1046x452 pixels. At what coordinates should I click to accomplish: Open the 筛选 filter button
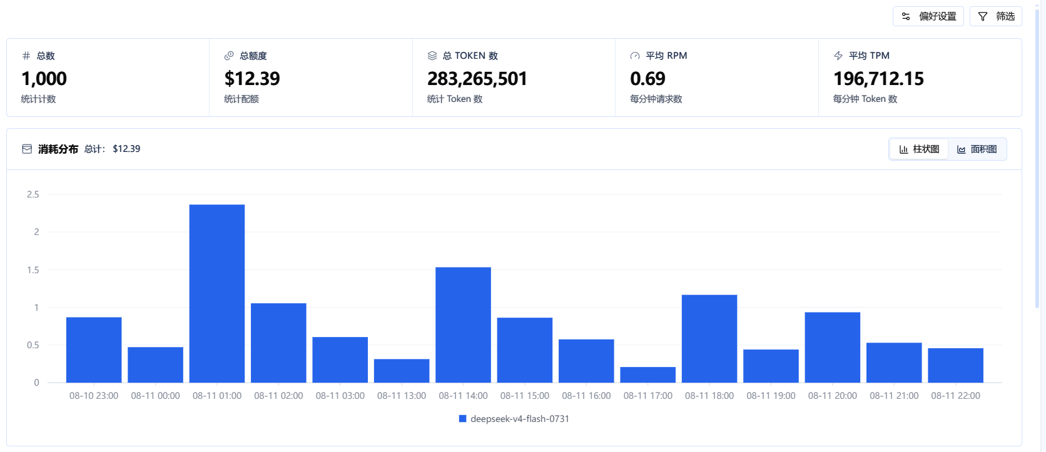[x=995, y=16]
